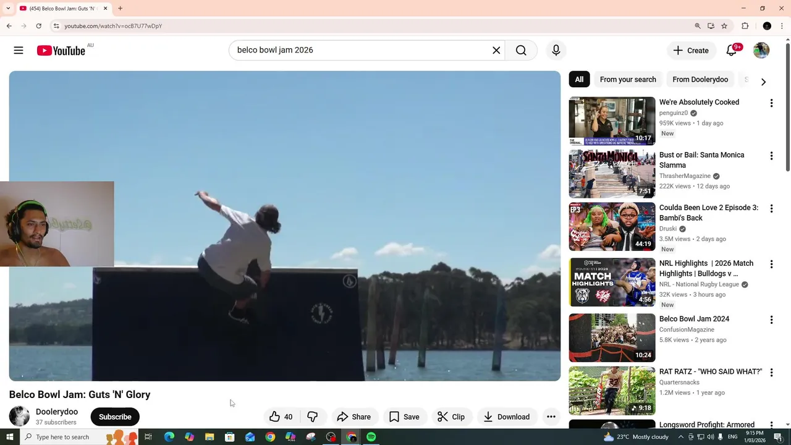Click the zoom magnifier in address bar

(698, 26)
